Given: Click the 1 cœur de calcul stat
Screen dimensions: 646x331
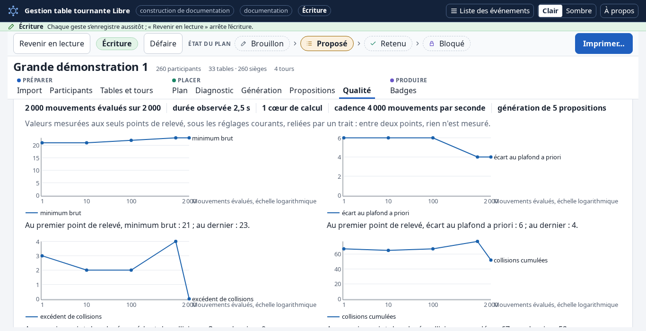Looking at the screenshot, I should click(292, 108).
